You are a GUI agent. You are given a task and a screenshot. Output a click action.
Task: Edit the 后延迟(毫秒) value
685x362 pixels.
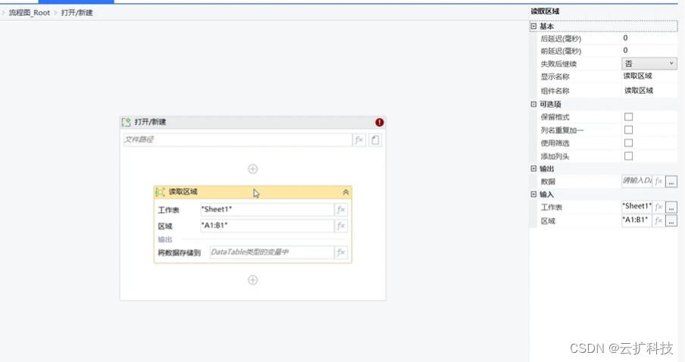[x=649, y=39]
